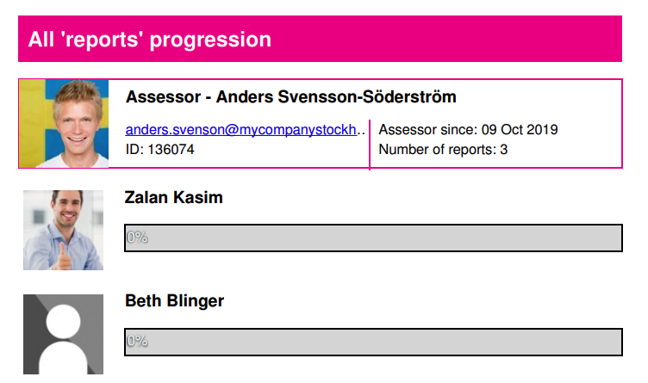The width and height of the screenshot is (648, 383).
Task: Click the "All 'reports' progression" header
Action: point(149,40)
